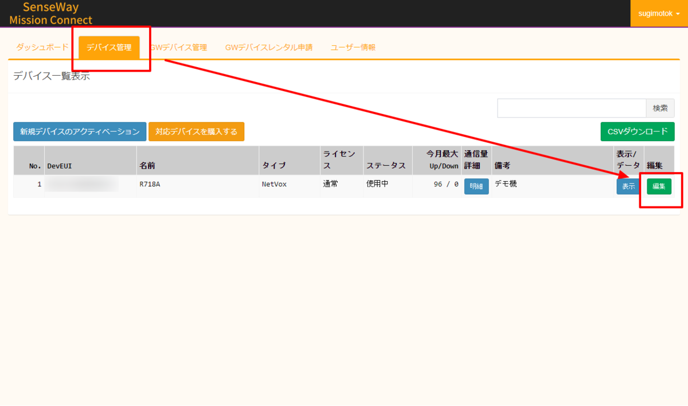
Task: Click into the search input field
Action: (572, 108)
